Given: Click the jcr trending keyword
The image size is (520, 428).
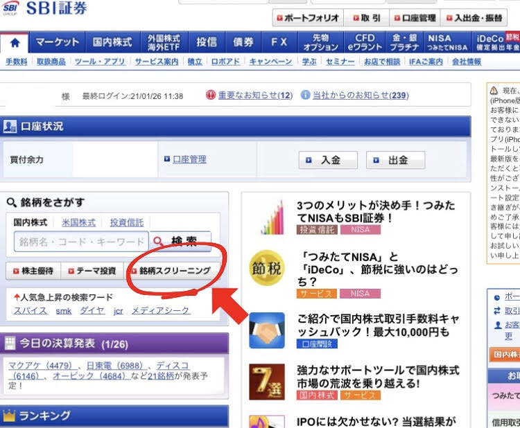Looking at the screenshot, I should pos(118,311).
